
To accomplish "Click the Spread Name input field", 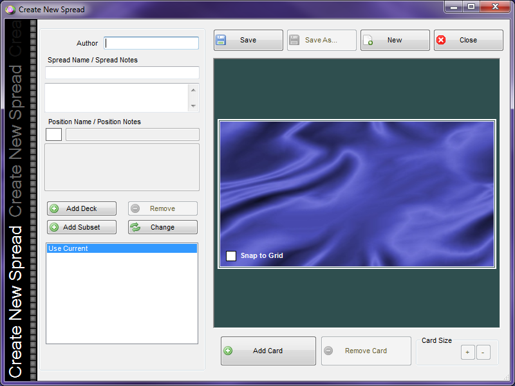I will [x=122, y=73].
